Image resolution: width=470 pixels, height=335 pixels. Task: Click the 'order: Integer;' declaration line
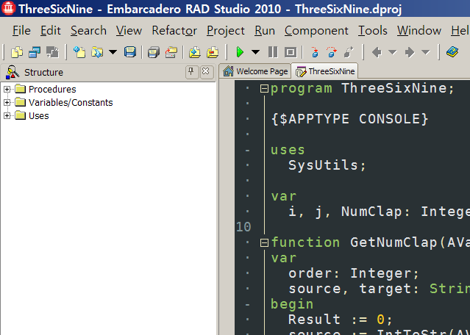[354, 273]
